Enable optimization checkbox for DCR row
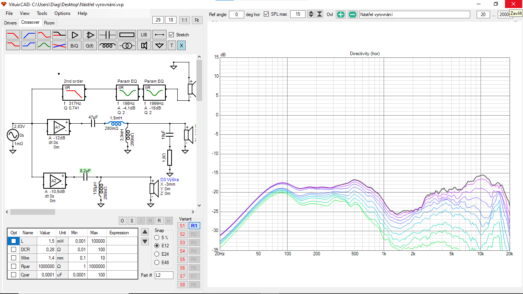The height and width of the screenshot is (294, 523). [x=14, y=249]
